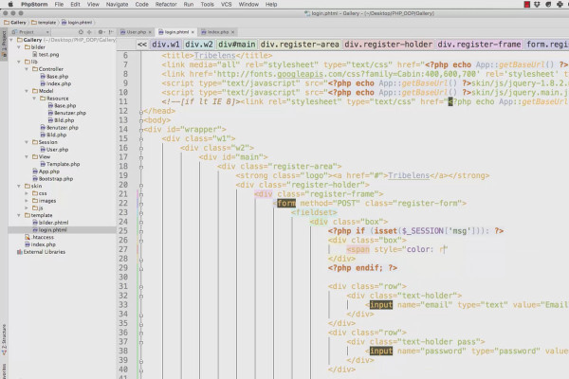This screenshot has height=379, width=569.
Task: Open the VCS menu
Action: click(226, 5)
